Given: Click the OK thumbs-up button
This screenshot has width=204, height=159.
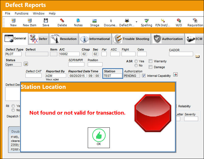Looking at the screenshot, I should (99, 138).
